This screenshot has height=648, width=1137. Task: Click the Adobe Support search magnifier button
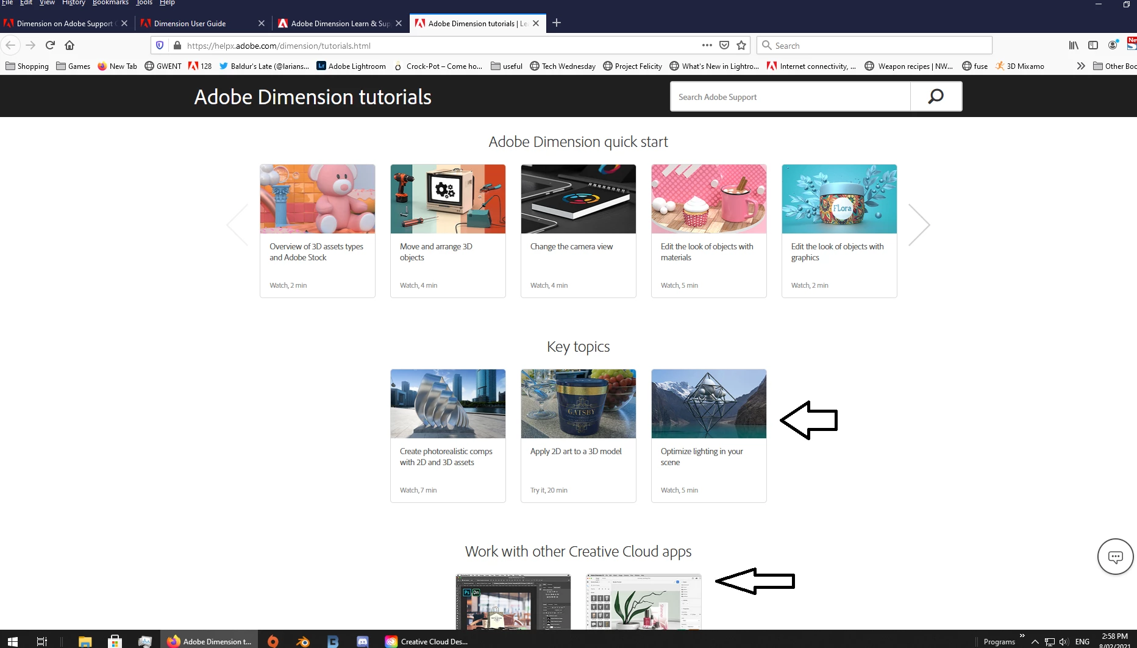(x=936, y=96)
